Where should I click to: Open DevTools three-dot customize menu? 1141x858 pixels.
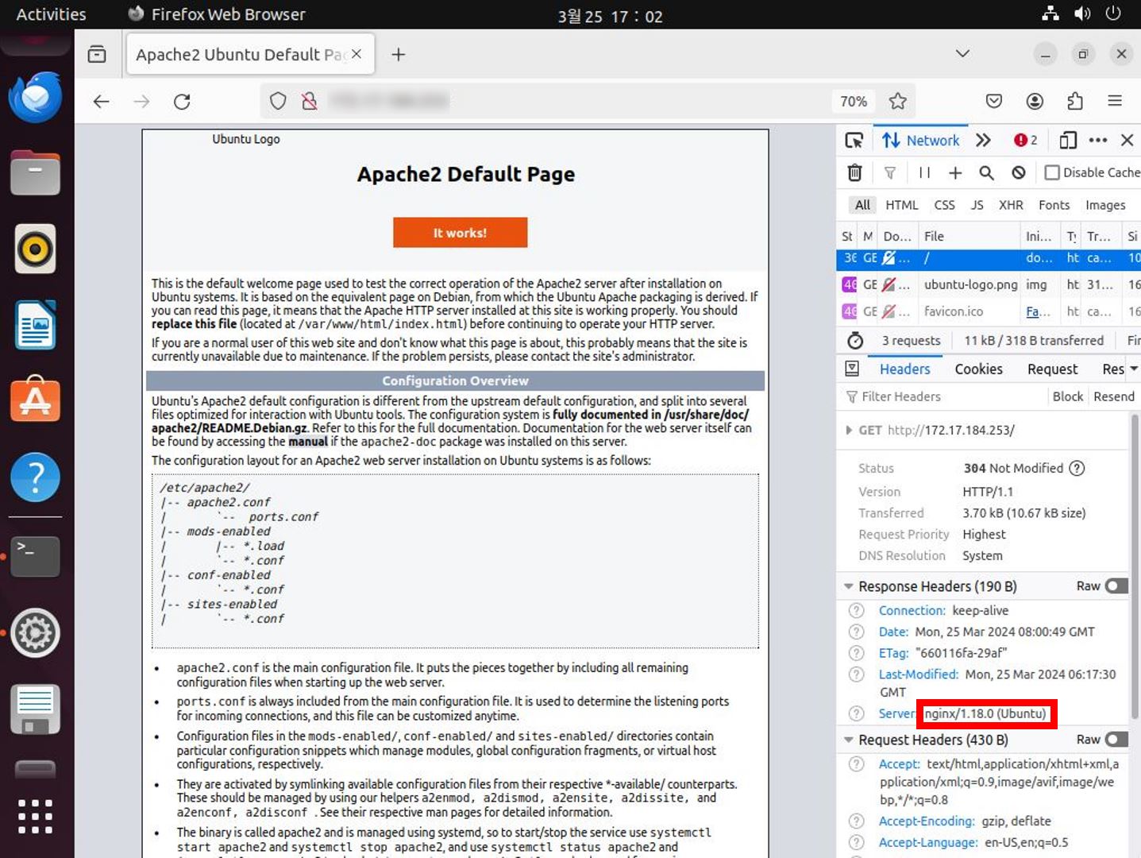[1098, 141]
